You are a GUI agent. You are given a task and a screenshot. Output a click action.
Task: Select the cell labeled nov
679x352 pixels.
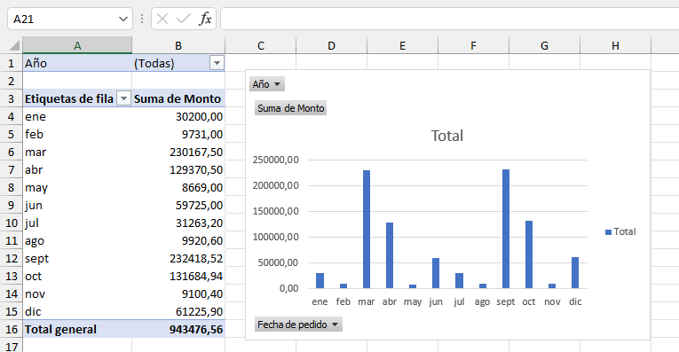77,293
